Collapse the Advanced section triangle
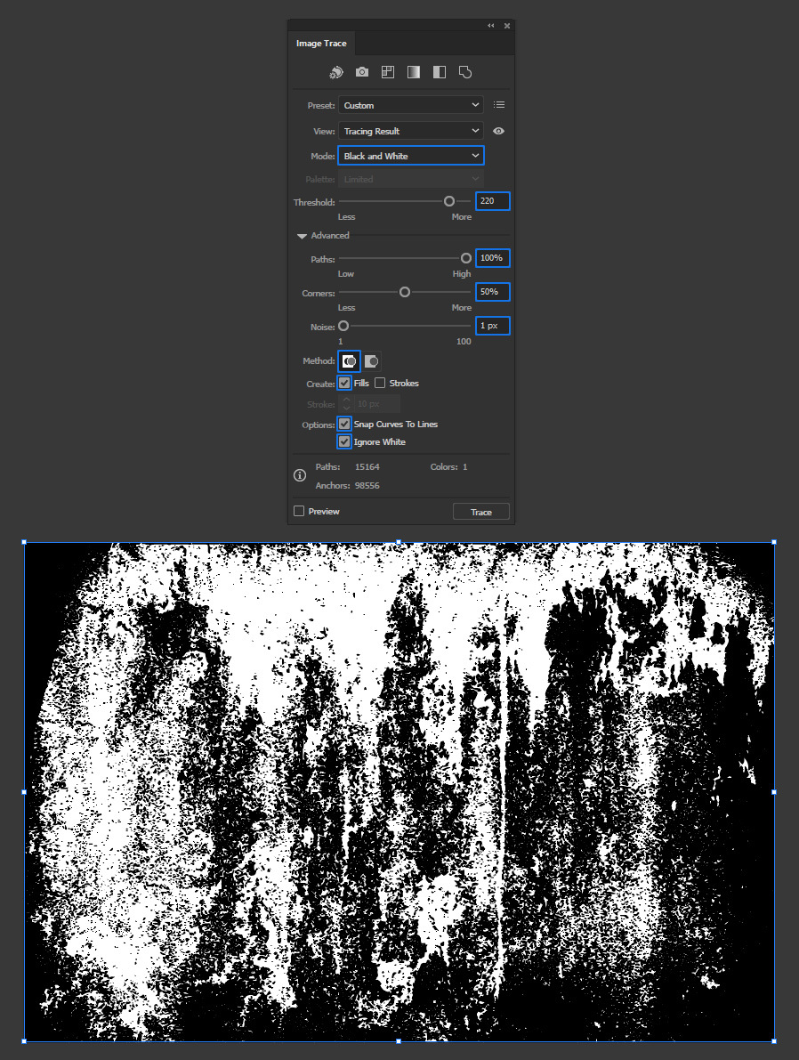Screen dimensions: 799x1060 click(x=303, y=236)
